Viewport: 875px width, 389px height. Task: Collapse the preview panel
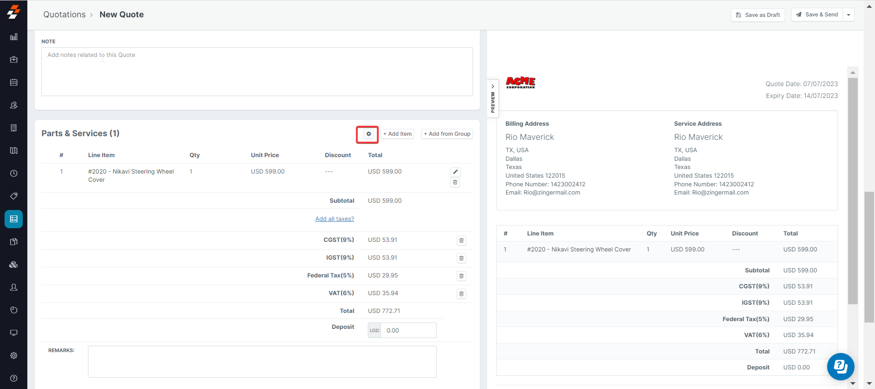[493, 98]
